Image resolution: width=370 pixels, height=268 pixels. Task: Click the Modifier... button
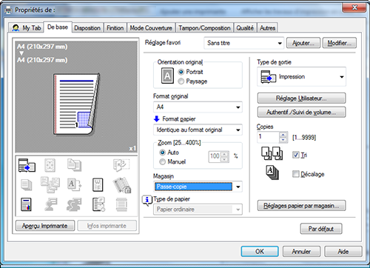click(339, 43)
